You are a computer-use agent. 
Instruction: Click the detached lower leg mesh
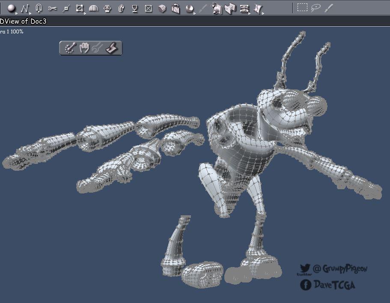pos(176,246)
